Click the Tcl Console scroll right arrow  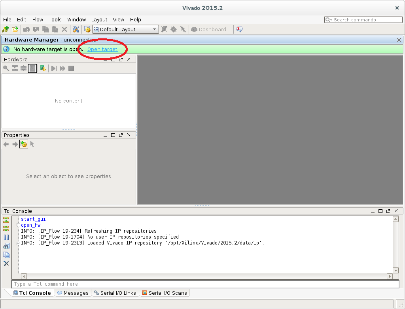coord(390,277)
